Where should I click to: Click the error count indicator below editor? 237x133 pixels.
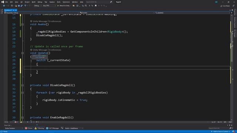pos(16,122)
